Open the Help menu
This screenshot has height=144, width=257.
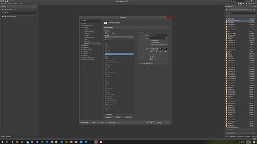21,4
